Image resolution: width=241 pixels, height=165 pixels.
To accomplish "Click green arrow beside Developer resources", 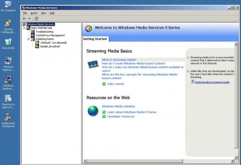I will coord(104,116).
